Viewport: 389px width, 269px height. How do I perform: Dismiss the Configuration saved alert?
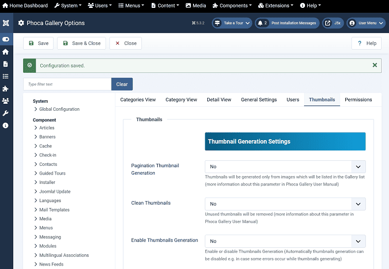(x=375, y=65)
